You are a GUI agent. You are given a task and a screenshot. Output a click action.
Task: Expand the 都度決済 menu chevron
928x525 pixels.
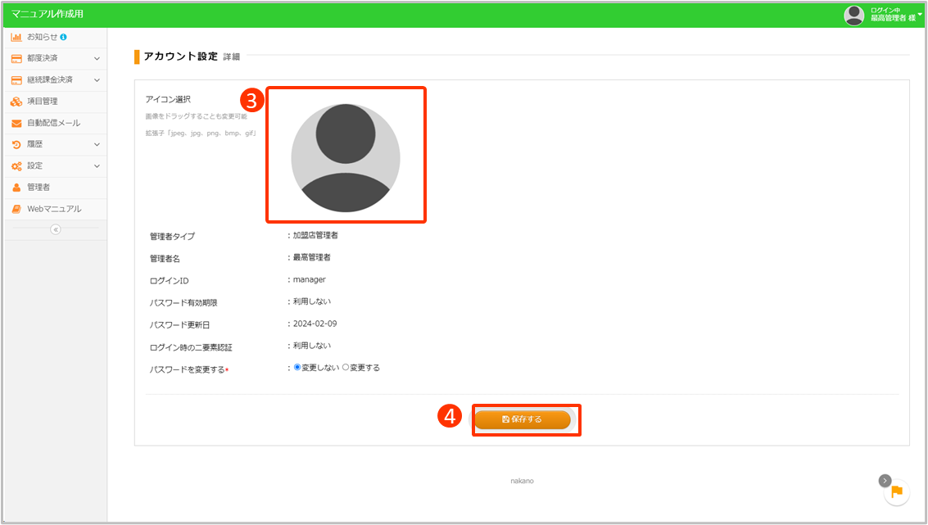pyautogui.click(x=97, y=59)
